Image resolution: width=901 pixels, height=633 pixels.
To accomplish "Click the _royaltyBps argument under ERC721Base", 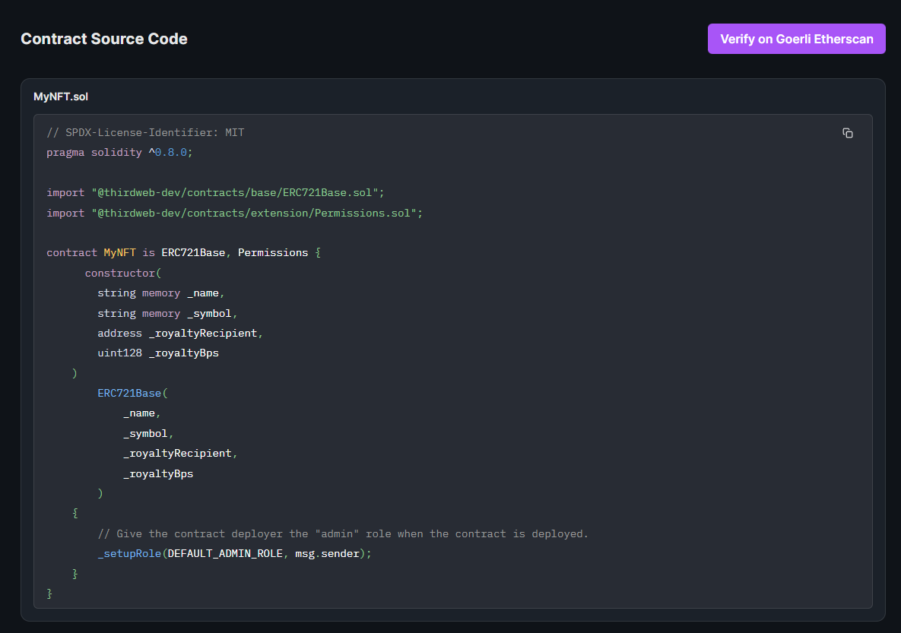I will pyautogui.click(x=158, y=474).
